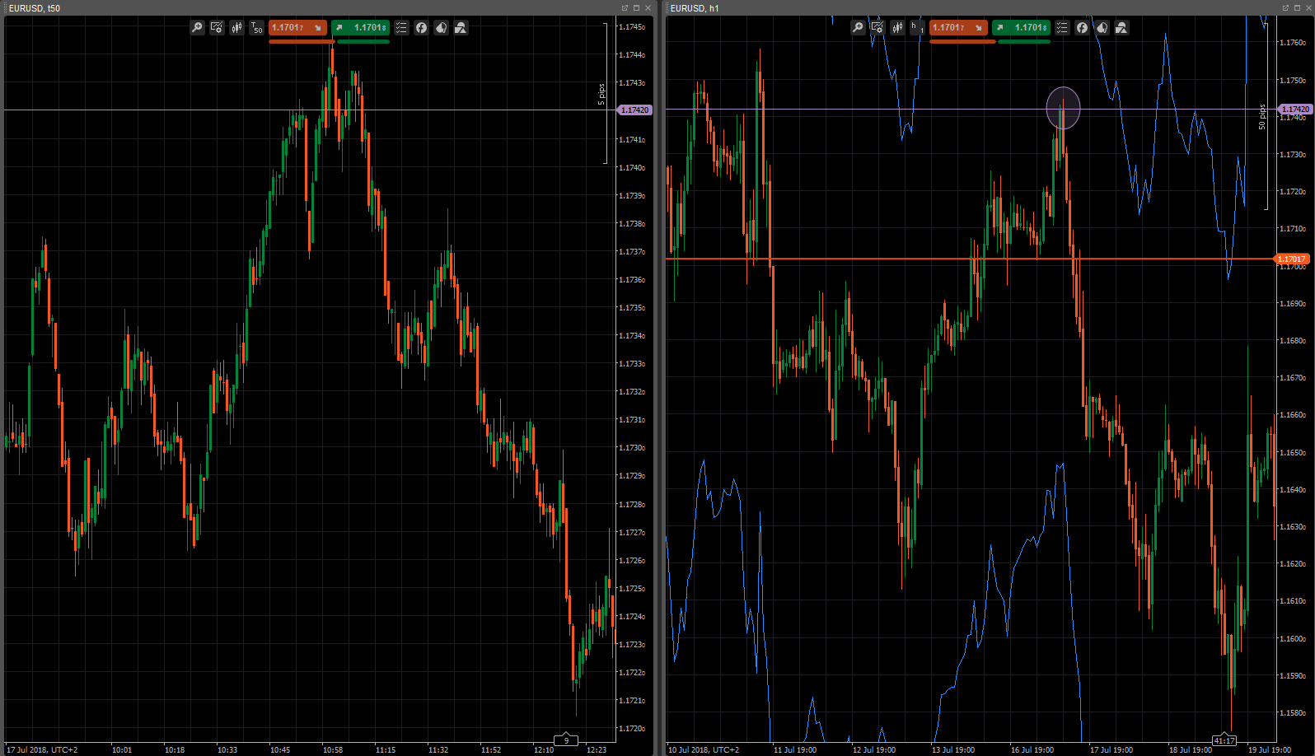The image size is (1315, 756).
Task: Click the 9 tick counter on t50 time axis
Action: (566, 740)
